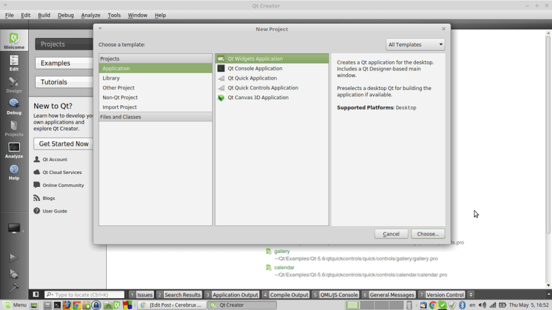
Task: Open Help mode in sidebar
Action: point(14,172)
